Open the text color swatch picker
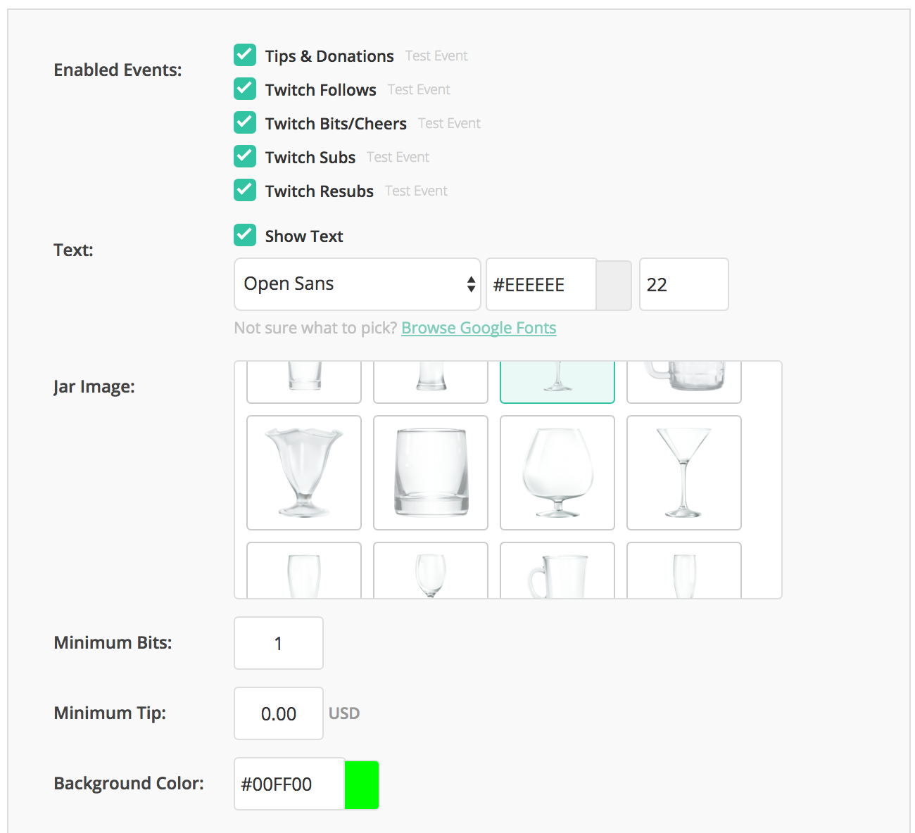This screenshot has height=833, width=915. click(614, 284)
